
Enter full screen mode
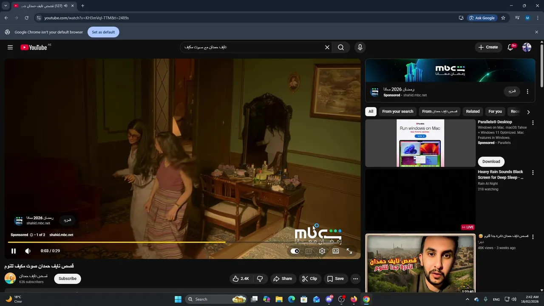coord(349,251)
